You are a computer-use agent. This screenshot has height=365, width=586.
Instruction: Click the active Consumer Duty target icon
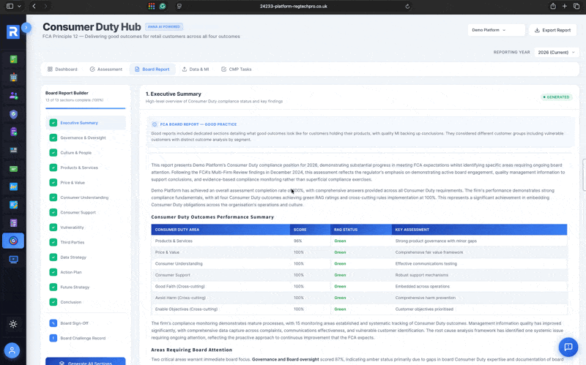pos(13,241)
